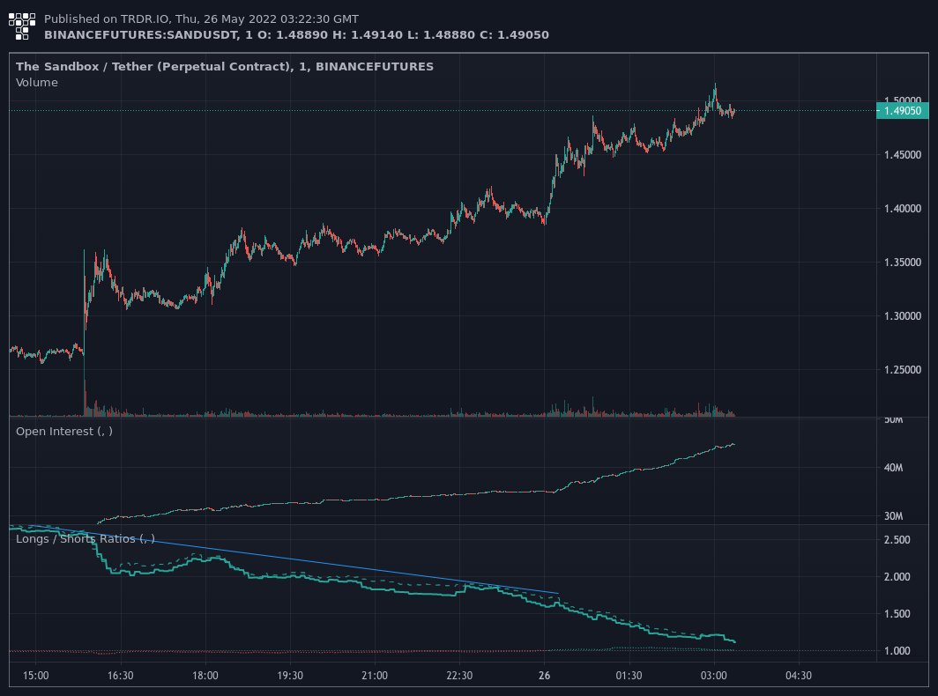Click the 1.45000 price axis label
The height and width of the screenshot is (696, 938).
point(902,155)
